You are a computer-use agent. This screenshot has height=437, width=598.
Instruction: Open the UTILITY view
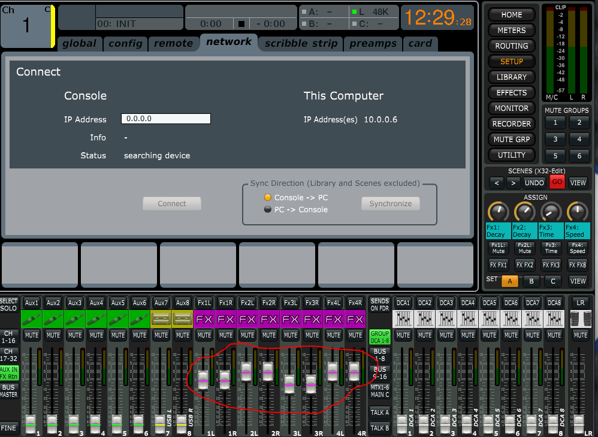coord(512,155)
